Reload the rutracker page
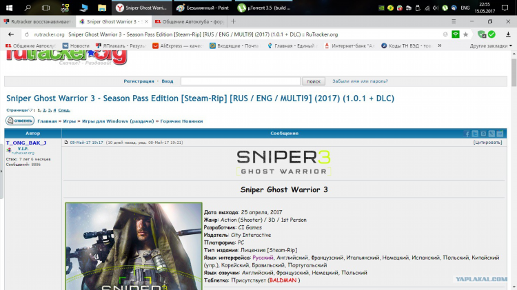The width and height of the screenshot is (517, 290). (27, 34)
